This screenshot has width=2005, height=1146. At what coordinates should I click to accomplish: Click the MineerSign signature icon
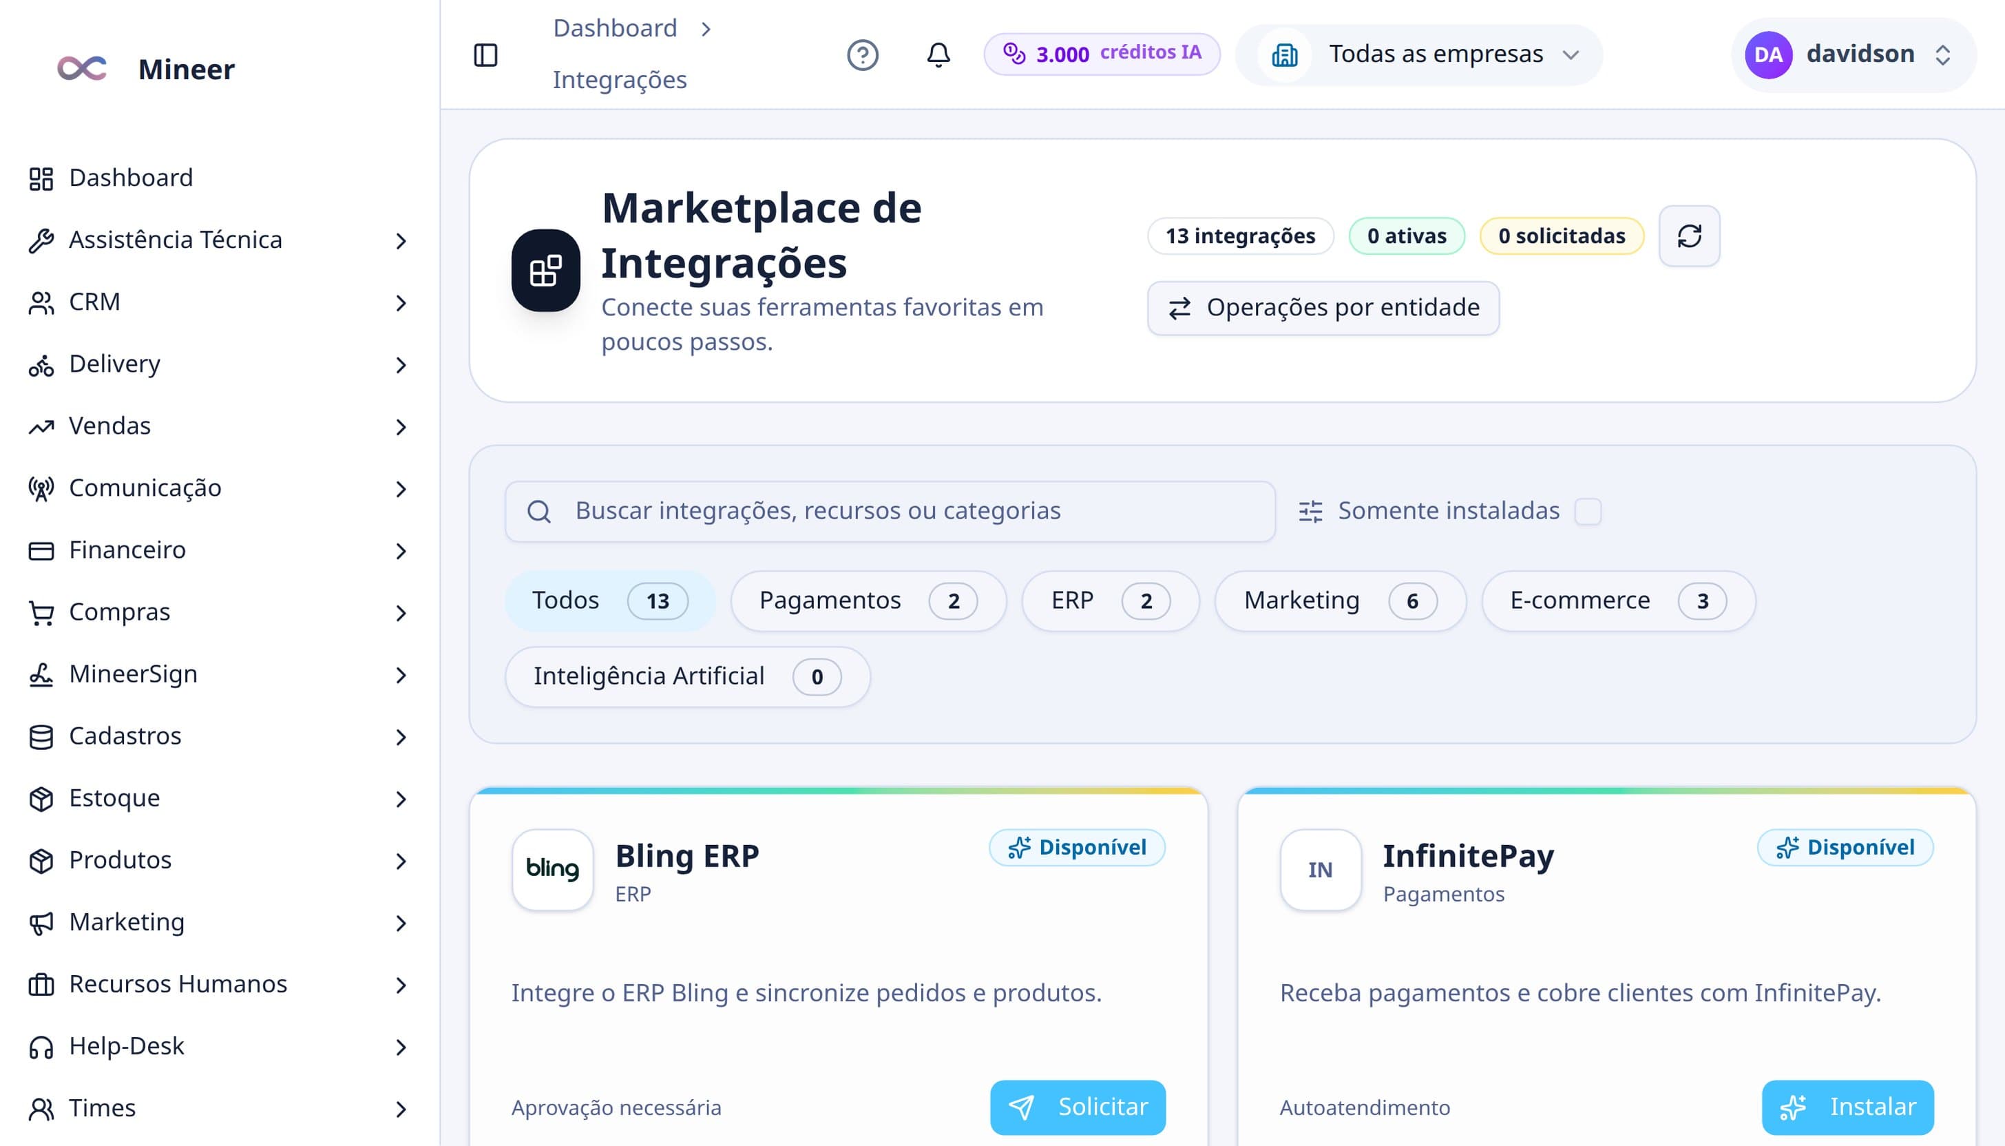(x=41, y=676)
